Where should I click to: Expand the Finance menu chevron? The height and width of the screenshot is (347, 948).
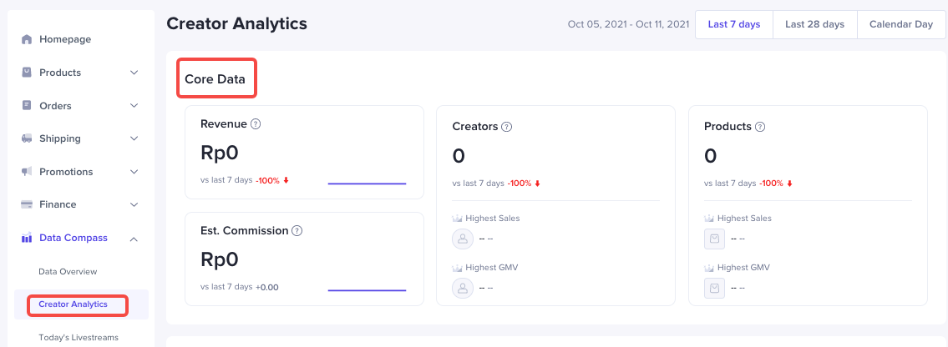tap(134, 204)
